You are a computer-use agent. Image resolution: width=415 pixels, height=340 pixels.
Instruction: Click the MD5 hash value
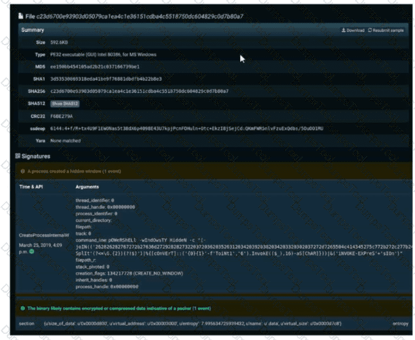tap(87, 67)
